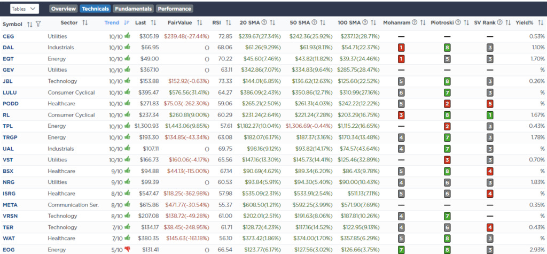Show help for 100 SMA
The image size is (547, 254).
pyautogui.click(x=365, y=22)
